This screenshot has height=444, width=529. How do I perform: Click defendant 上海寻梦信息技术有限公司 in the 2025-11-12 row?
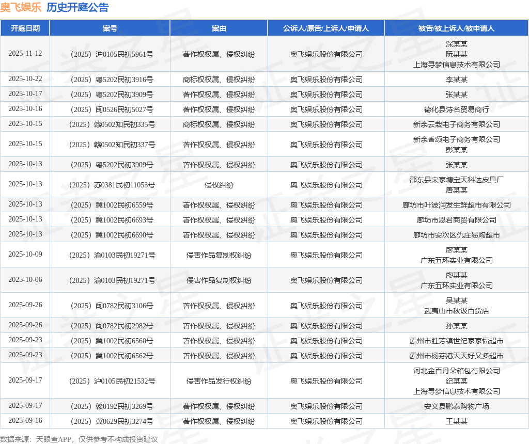(x=457, y=65)
